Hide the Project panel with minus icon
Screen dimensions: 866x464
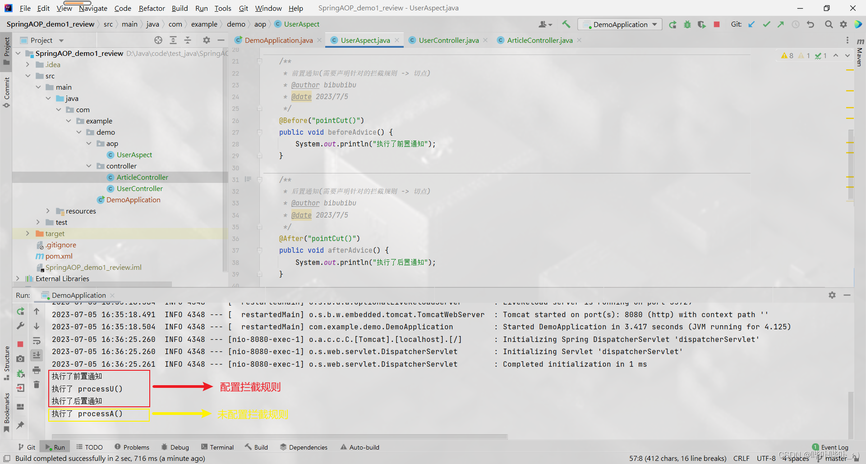[x=221, y=40]
